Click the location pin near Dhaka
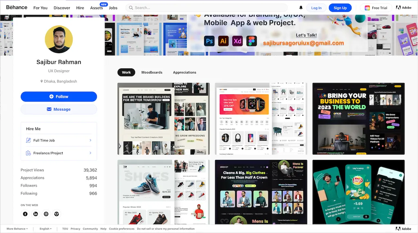 click(42, 81)
